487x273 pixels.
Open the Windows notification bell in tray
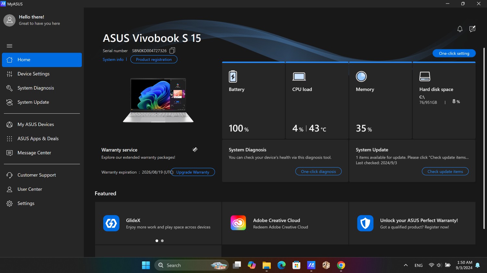click(478, 265)
